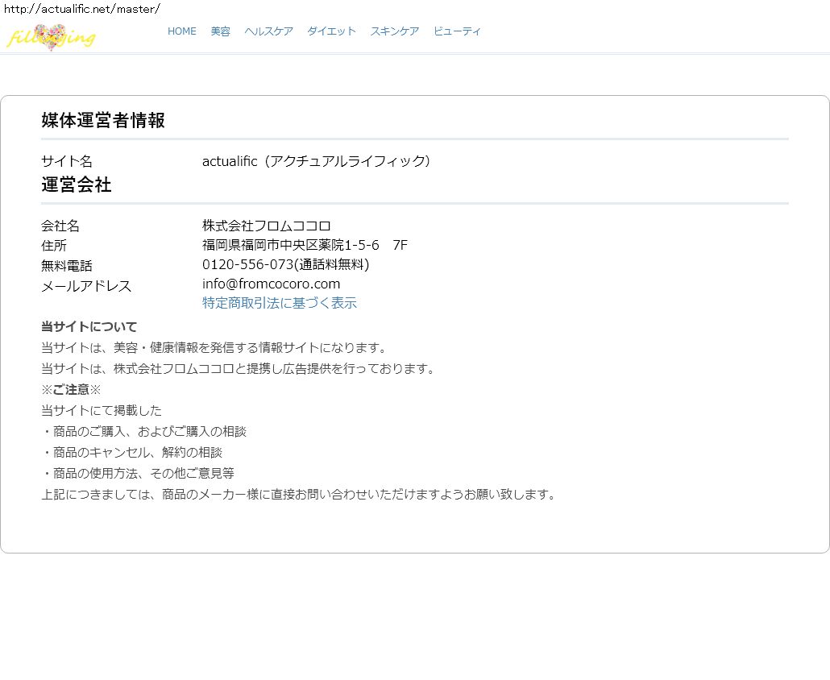Viewport: 830px width, 680px height.
Task: Go to the ヘルスケア section
Action: [268, 31]
